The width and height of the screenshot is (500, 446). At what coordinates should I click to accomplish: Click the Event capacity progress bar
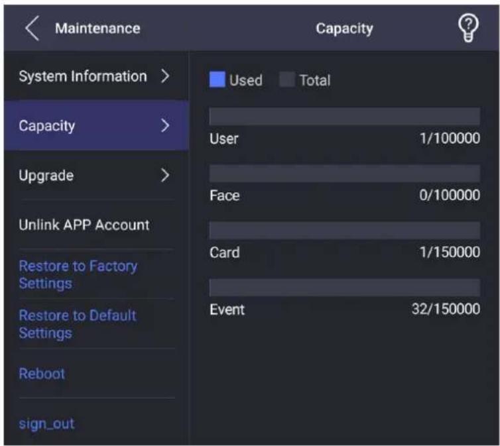345,288
